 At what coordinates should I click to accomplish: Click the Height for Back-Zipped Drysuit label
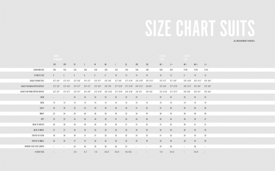click(32, 86)
